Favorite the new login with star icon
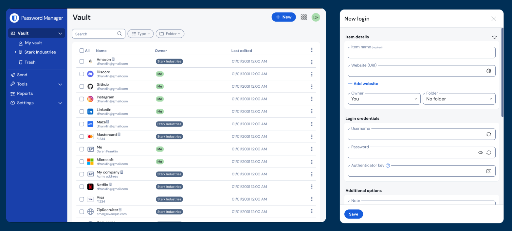Image resolution: width=512 pixels, height=231 pixels. pos(494,37)
